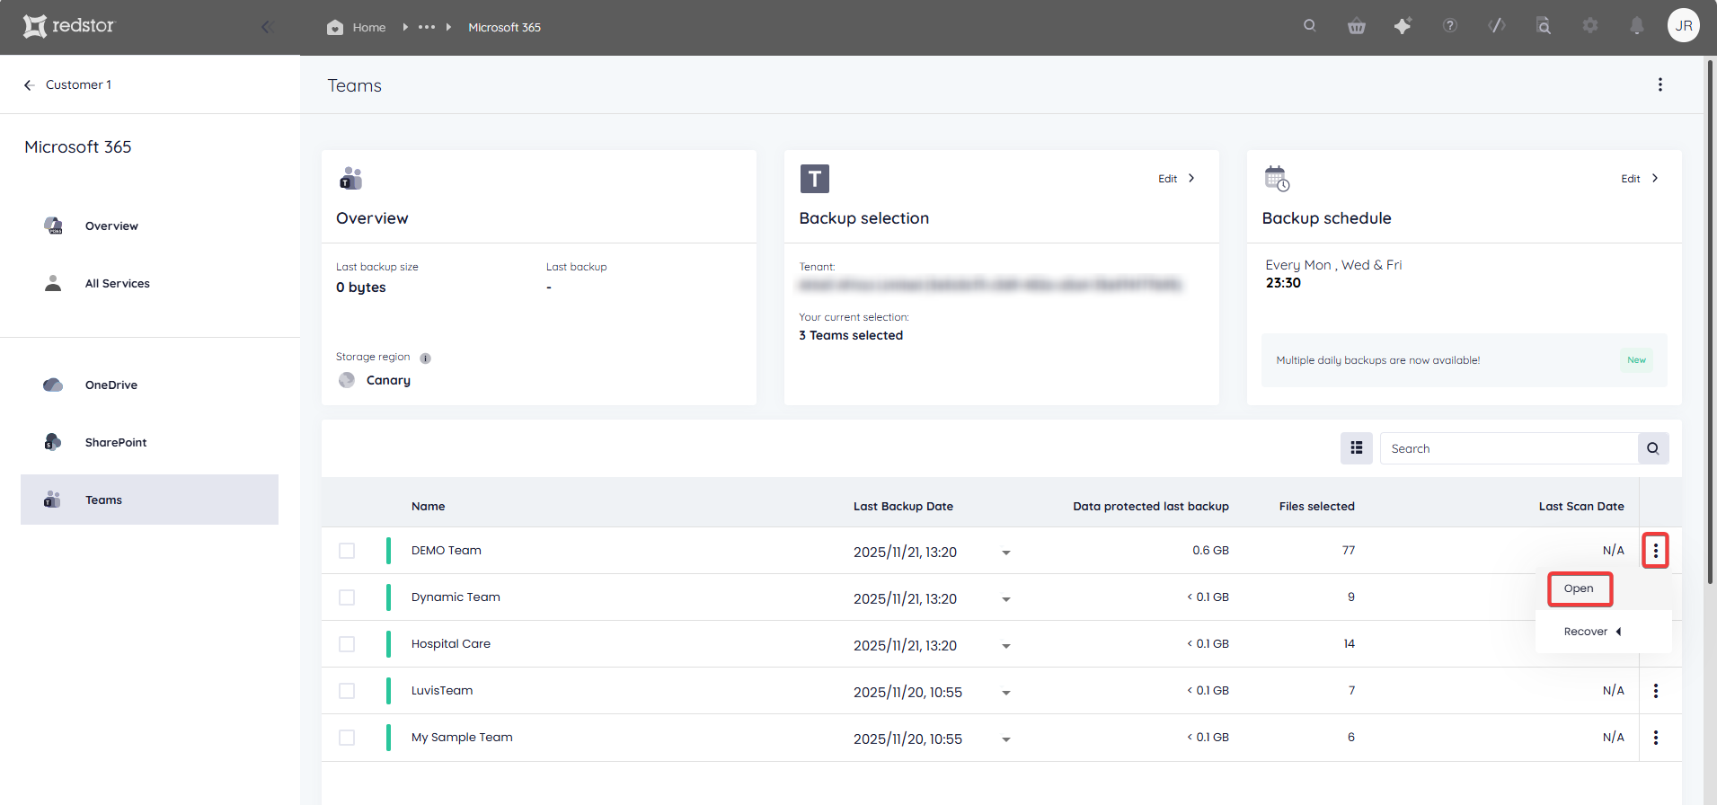Screen dimensions: 1717x805
Task: Click the Dynamic Team name
Action: click(456, 597)
